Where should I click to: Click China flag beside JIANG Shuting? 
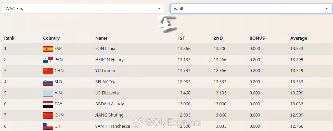coord(48,115)
